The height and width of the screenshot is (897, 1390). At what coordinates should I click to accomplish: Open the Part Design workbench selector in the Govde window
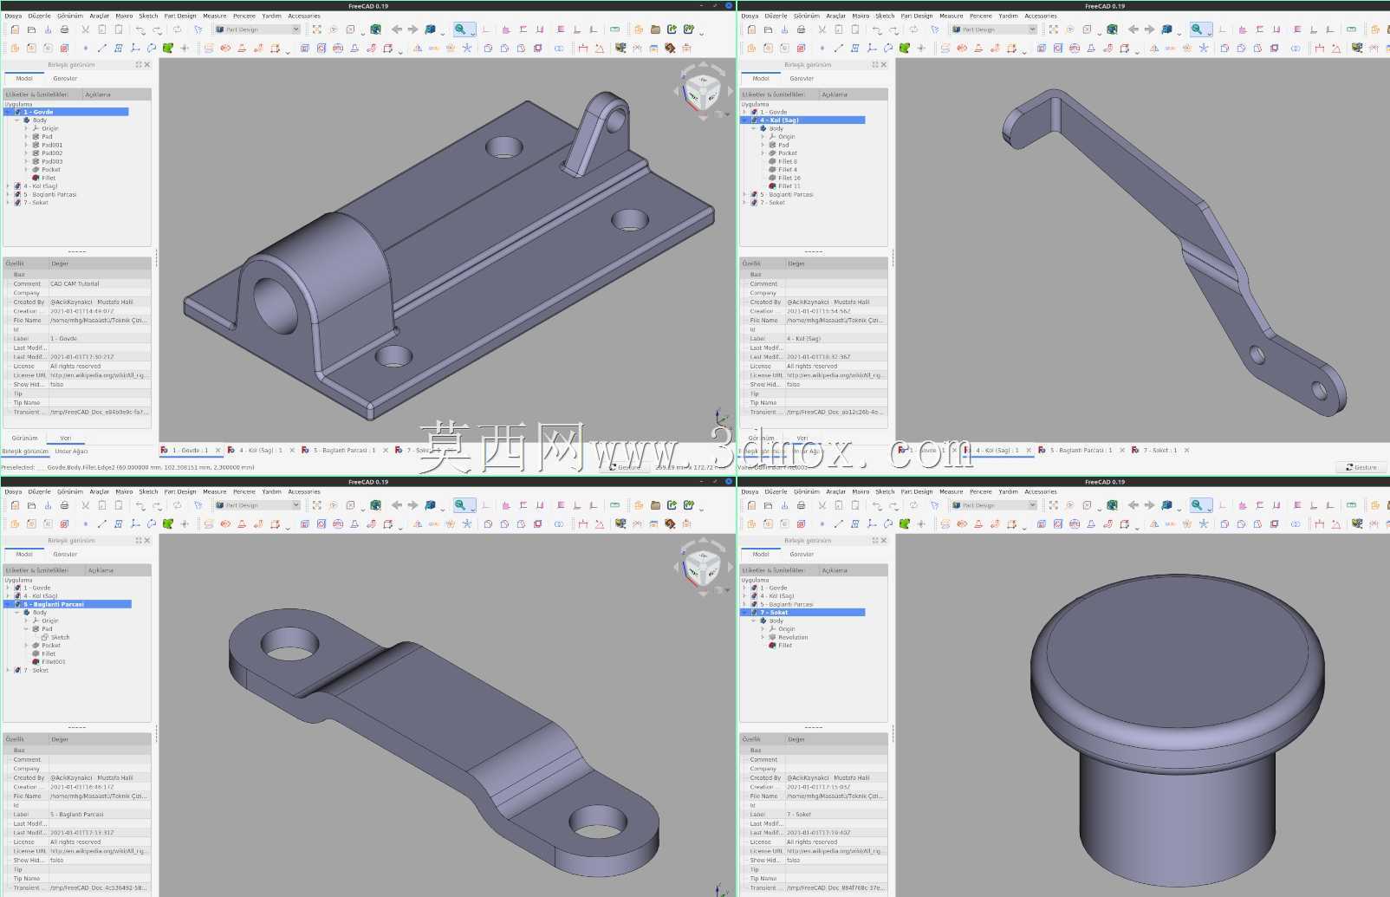click(257, 29)
